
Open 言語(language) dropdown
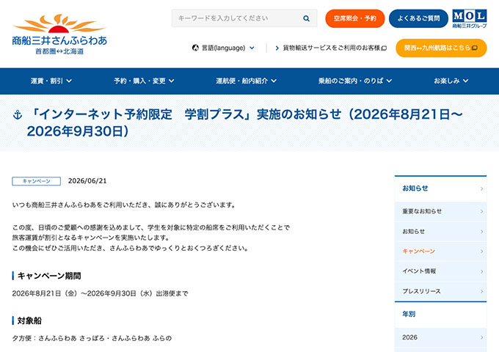pos(223,48)
